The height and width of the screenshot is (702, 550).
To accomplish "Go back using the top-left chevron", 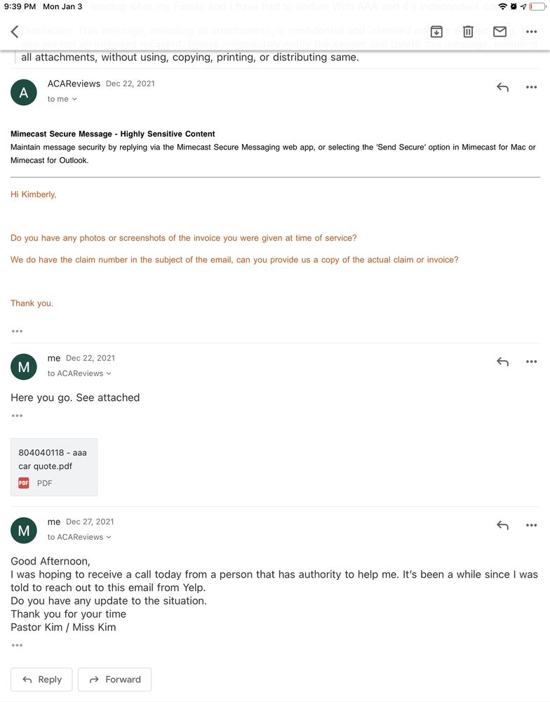I will click(15, 32).
